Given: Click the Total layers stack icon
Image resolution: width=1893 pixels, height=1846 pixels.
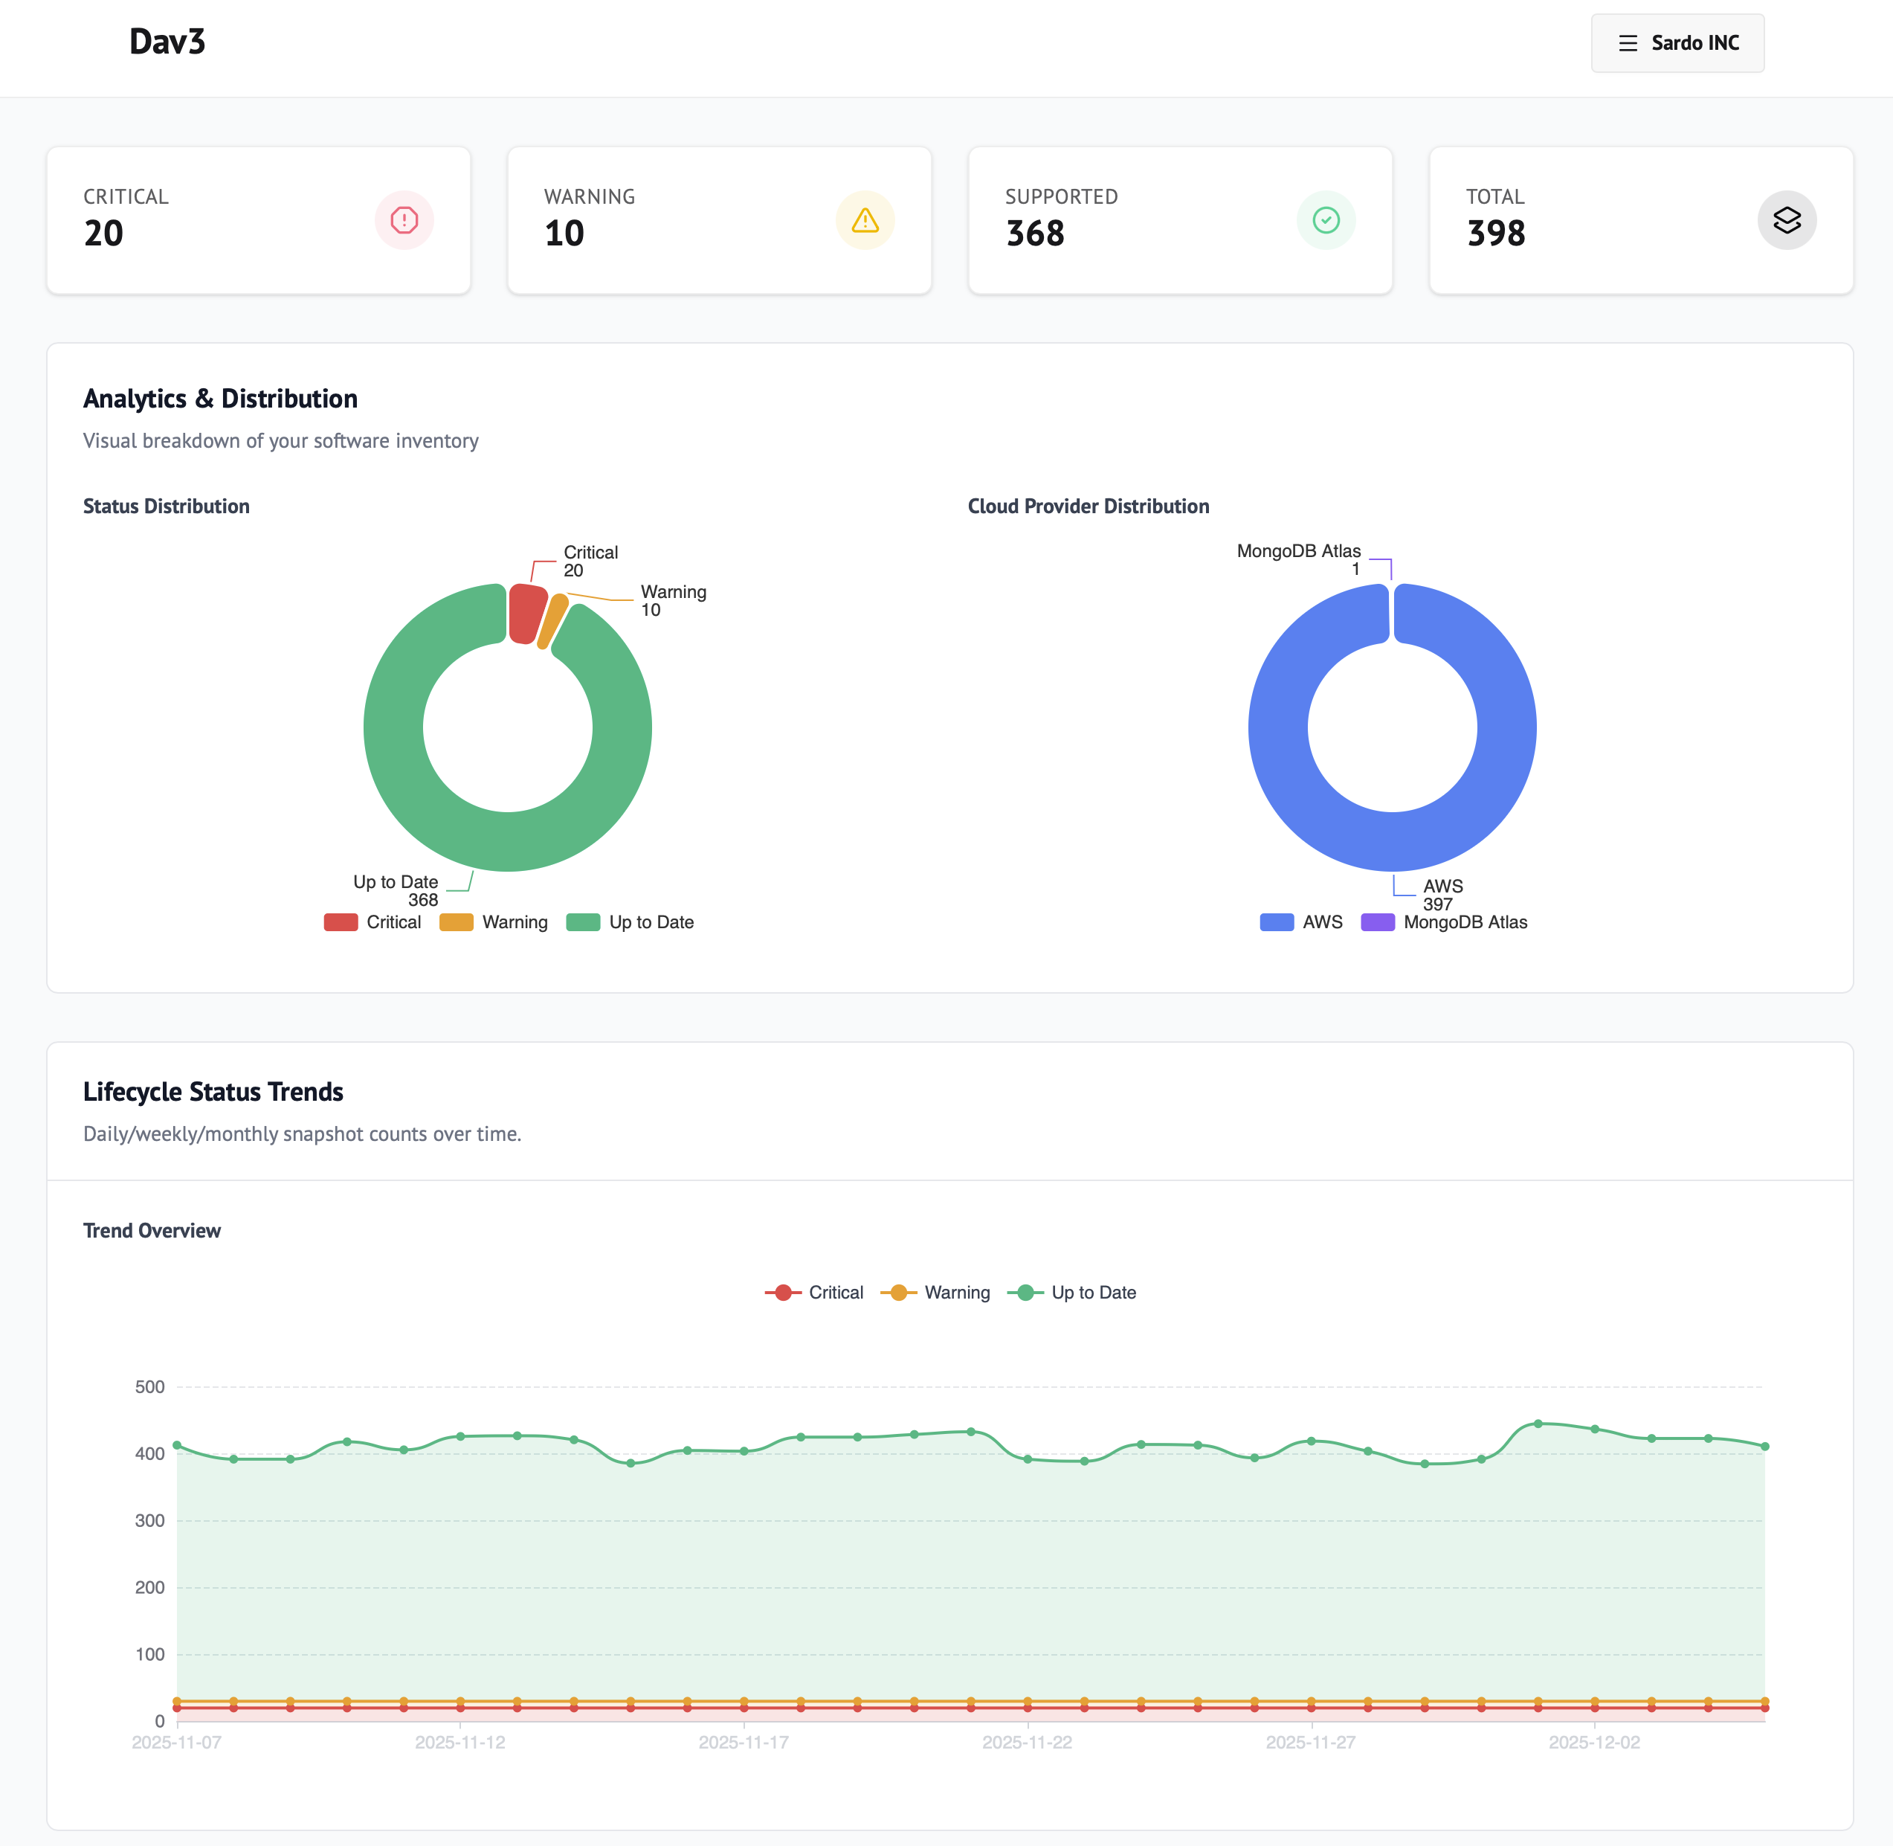Looking at the screenshot, I should [x=1787, y=220].
